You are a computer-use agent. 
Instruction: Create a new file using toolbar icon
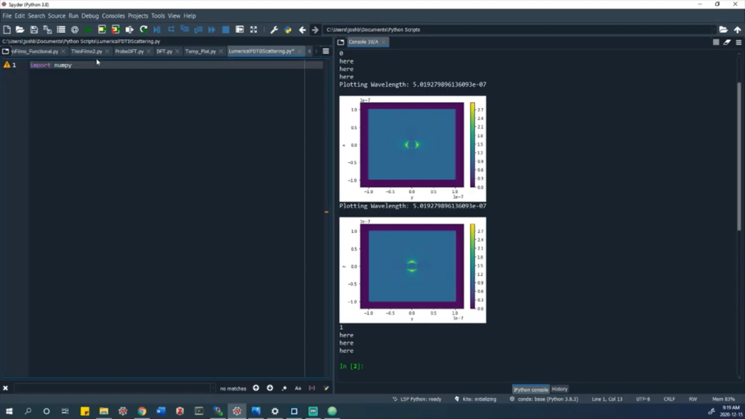pyautogui.click(x=7, y=29)
